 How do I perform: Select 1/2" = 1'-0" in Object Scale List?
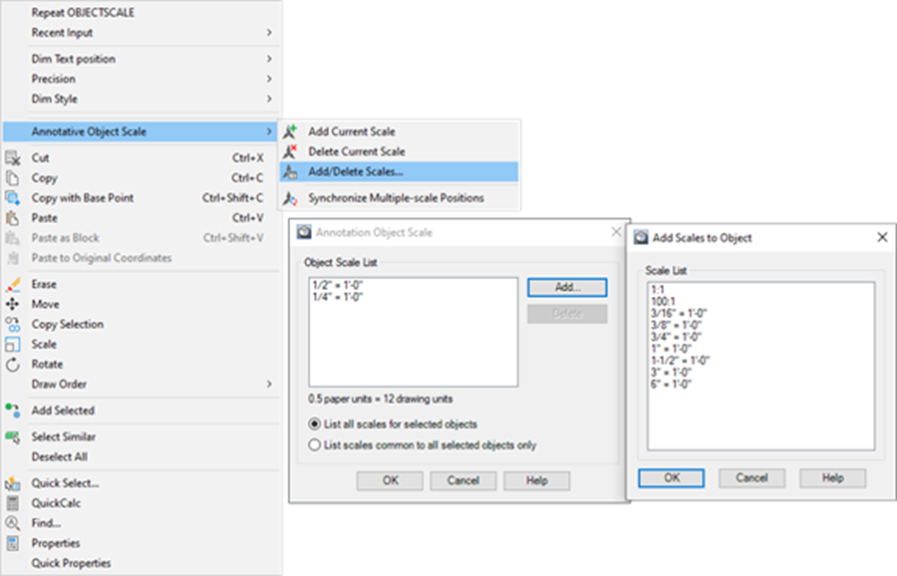click(x=340, y=285)
